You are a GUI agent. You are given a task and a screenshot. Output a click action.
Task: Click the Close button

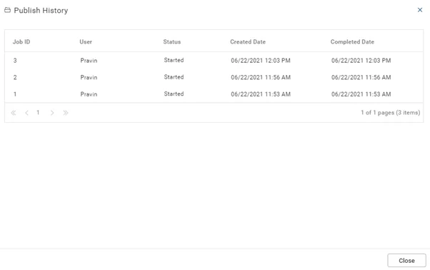406,261
